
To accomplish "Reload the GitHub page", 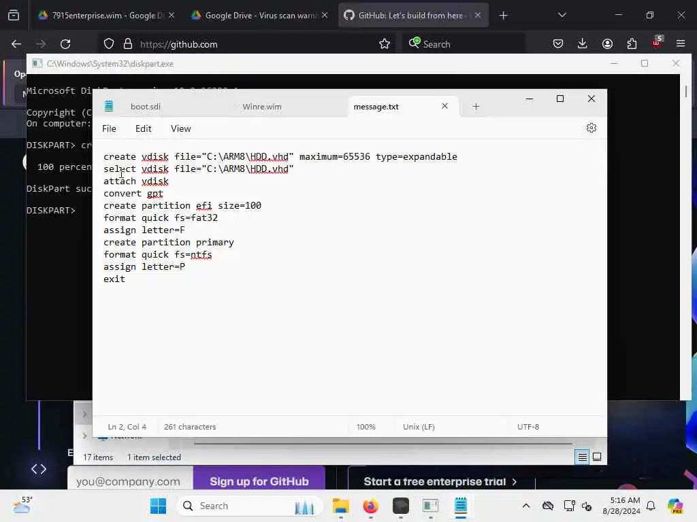I will (65, 44).
